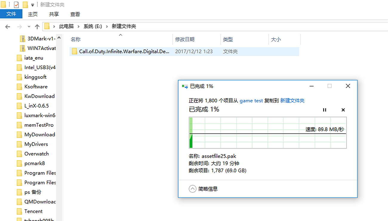Click the Tencent folder icon in sidebar
The width and height of the screenshot is (388, 221).
[x=19, y=211]
